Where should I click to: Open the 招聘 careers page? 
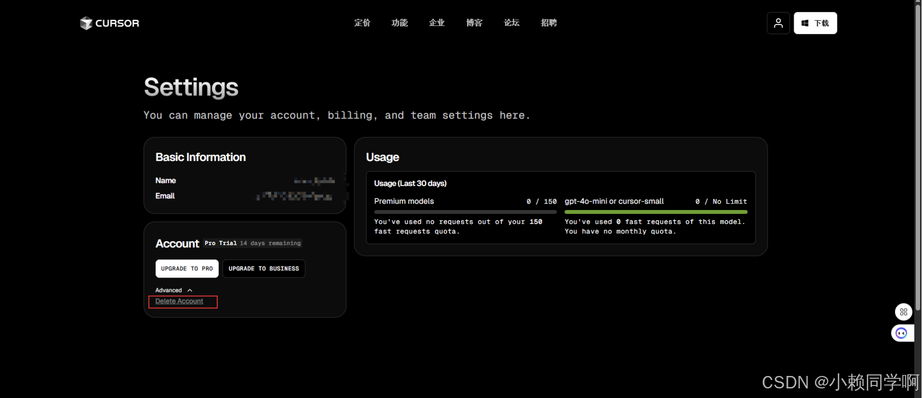pyautogui.click(x=549, y=23)
